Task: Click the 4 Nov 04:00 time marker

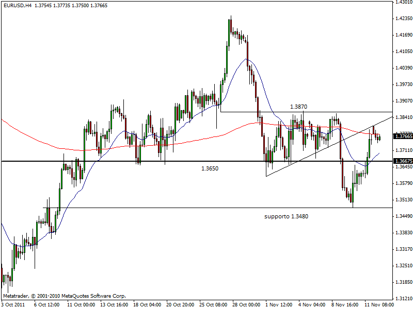Action: [313, 305]
